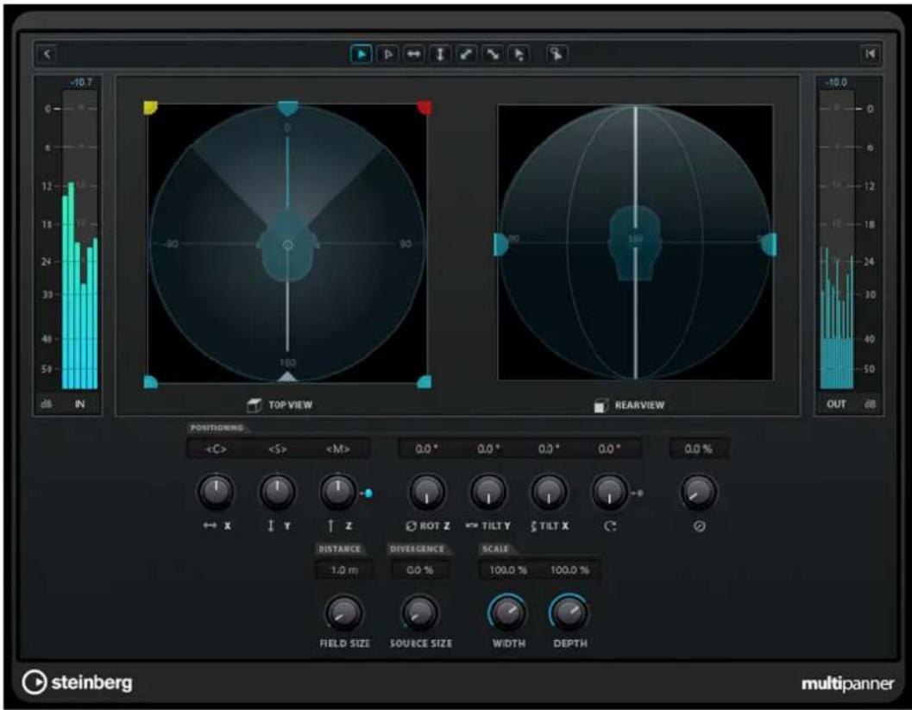Click the head silhouette in rear view
Viewport: 912px width, 710px height.
pos(635,243)
